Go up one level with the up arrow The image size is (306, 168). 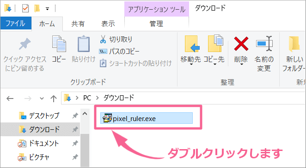click(x=54, y=98)
